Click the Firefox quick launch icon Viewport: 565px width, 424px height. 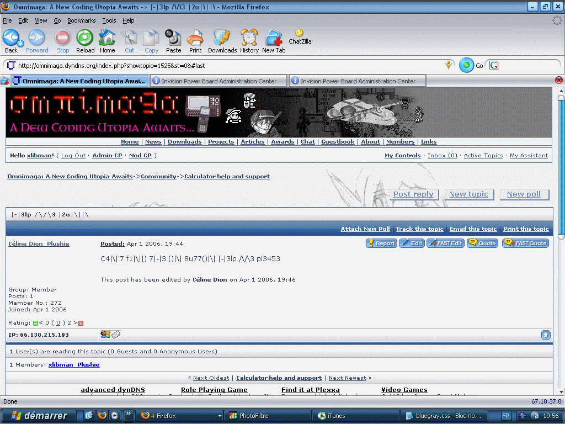coord(102,415)
